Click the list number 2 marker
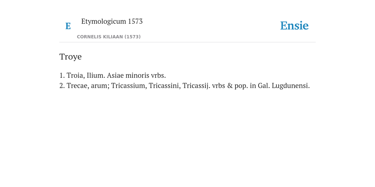Viewport: 375px width, 187px height. coord(62,85)
